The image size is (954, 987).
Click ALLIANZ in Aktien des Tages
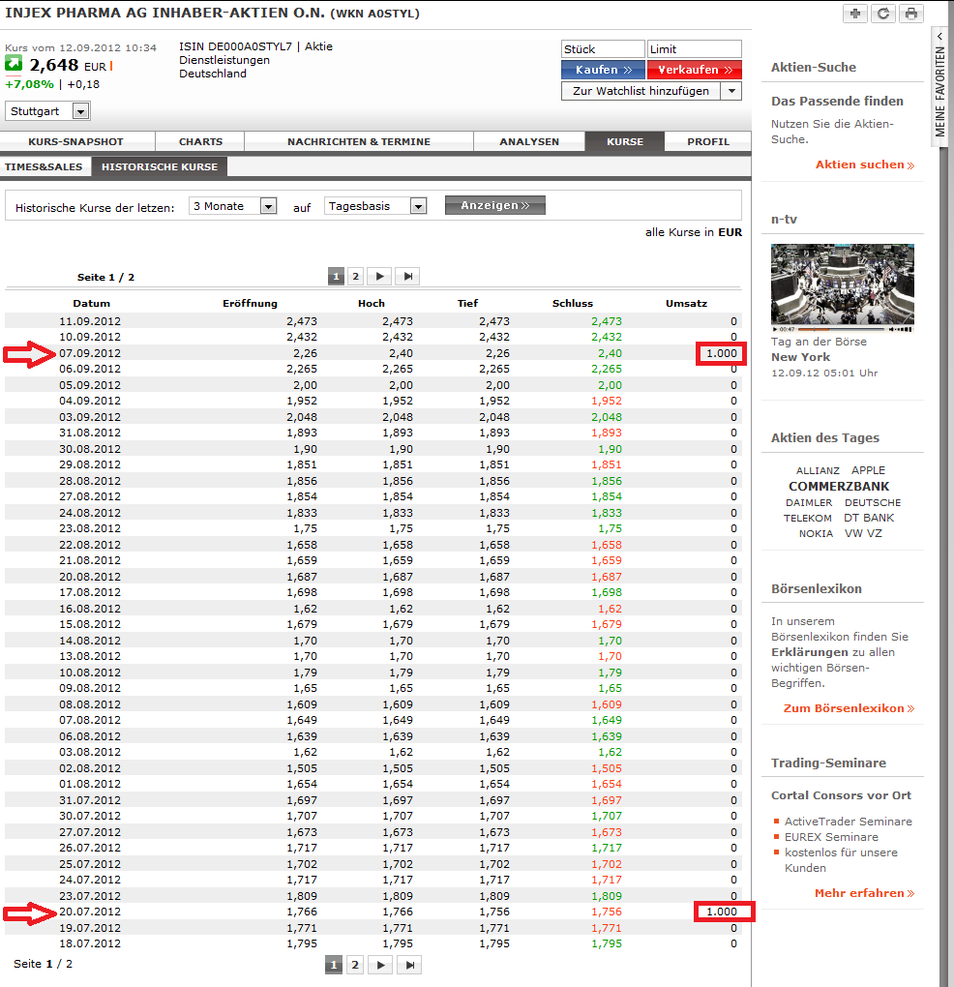coord(818,470)
